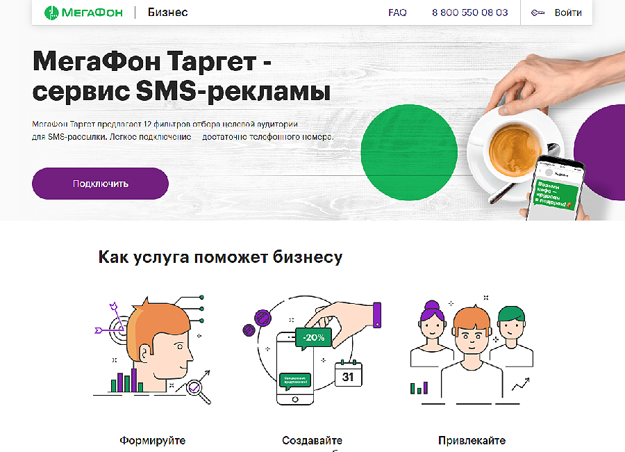The width and height of the screenshot is (625, 452).
Task: Click the magnifying glass checkmark icon
Action: click(x=198, y=392)
